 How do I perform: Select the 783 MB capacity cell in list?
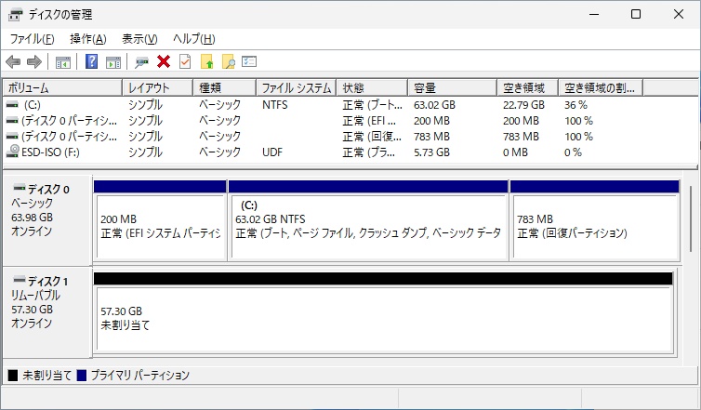point(432,137)
